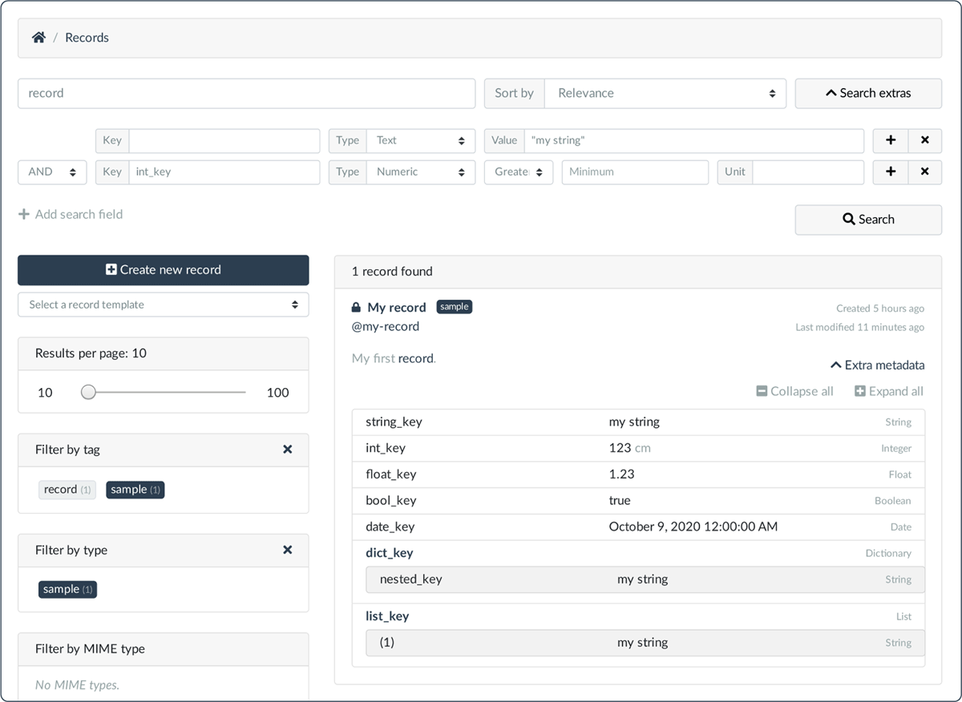Open the 'My record' link

tap(397, 307)
